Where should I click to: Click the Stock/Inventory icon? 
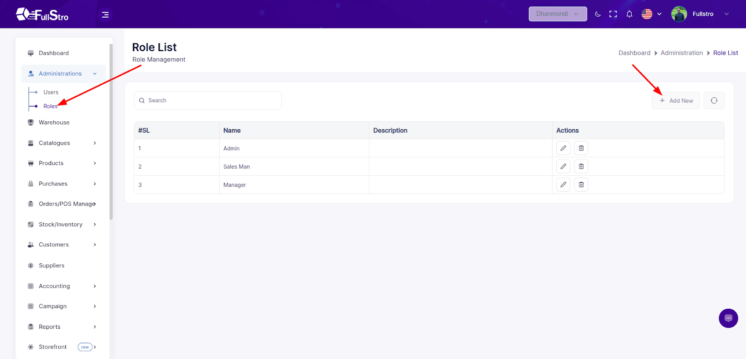tap(31, 224)
